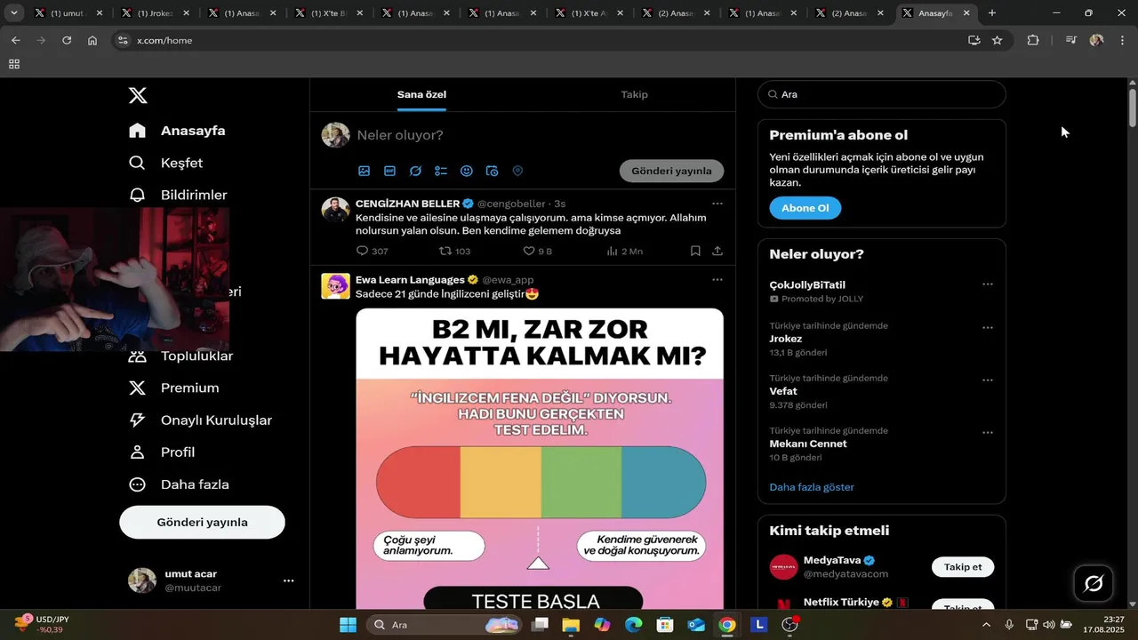This screenshot has height=640, width=1138.
Task: Click TESTE BAŞLA in ad image
Action: (x=534, y=601)
